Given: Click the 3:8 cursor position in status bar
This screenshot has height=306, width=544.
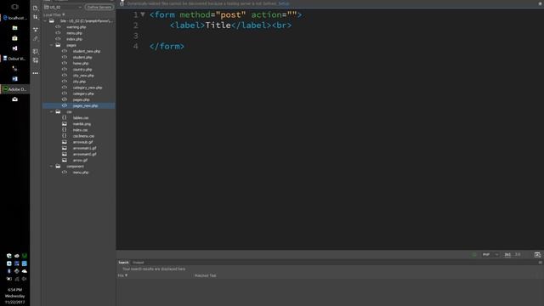Looking at the screenshot, I should coord(518,255).
